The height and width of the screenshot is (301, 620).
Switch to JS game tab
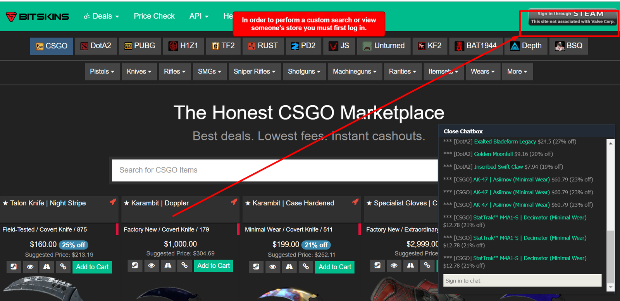coord(339,46)
